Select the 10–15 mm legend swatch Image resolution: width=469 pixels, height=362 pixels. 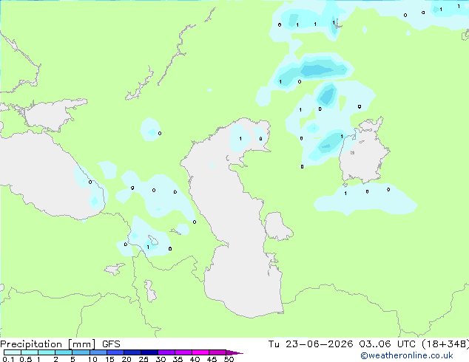[x=98, y=352]
